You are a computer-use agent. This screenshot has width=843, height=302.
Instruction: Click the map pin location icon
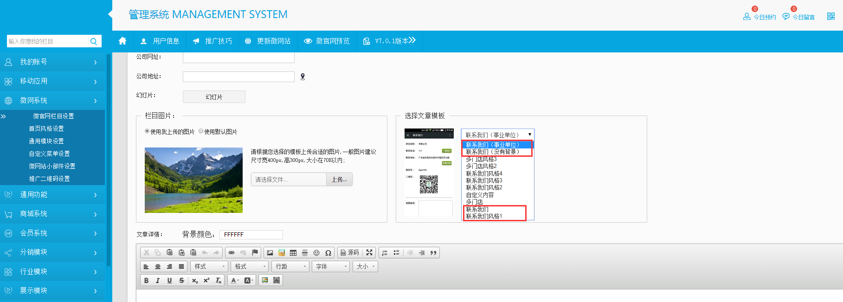302,77
